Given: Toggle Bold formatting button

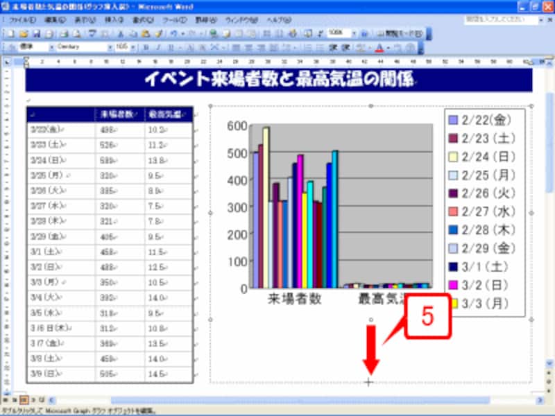Looking at the screenshot, I should point(146,48).
